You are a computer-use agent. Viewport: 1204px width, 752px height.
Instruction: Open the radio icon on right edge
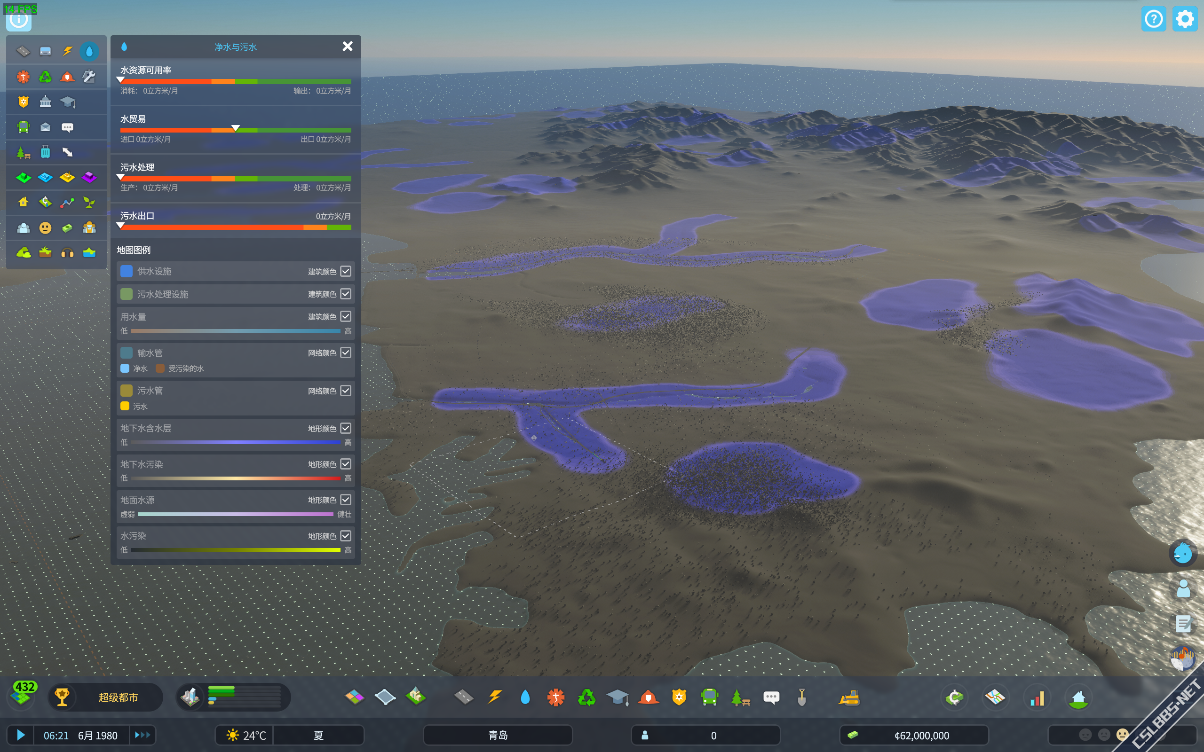click(x=1183, y=658)
